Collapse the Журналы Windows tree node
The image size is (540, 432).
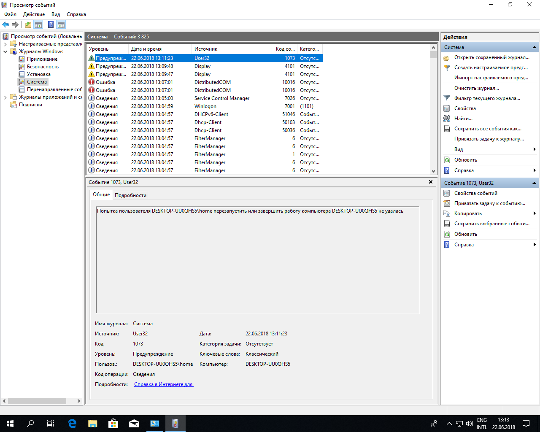click(5, 51)
